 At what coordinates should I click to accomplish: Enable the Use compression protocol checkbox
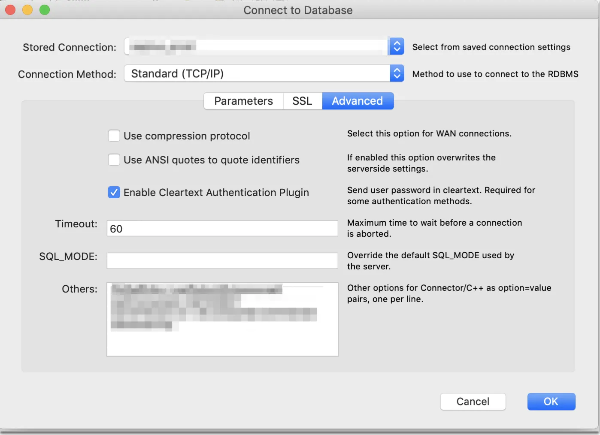tap(114, 136)
